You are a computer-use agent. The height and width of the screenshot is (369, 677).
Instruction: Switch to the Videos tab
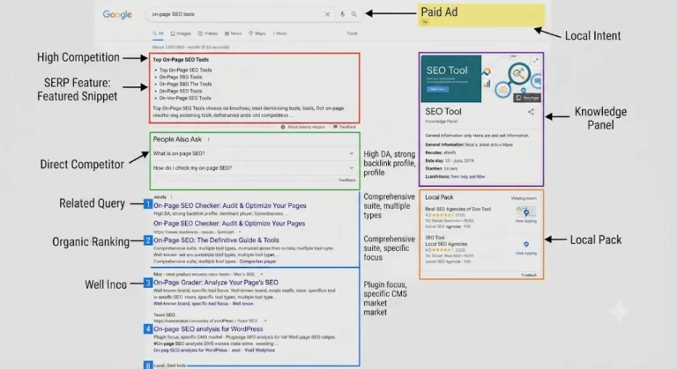click(x=208, y=33)
